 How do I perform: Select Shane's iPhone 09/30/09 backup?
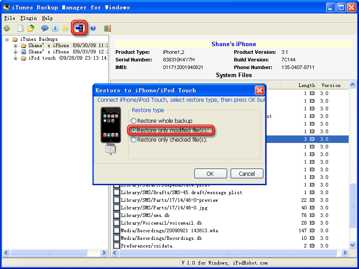68,46
